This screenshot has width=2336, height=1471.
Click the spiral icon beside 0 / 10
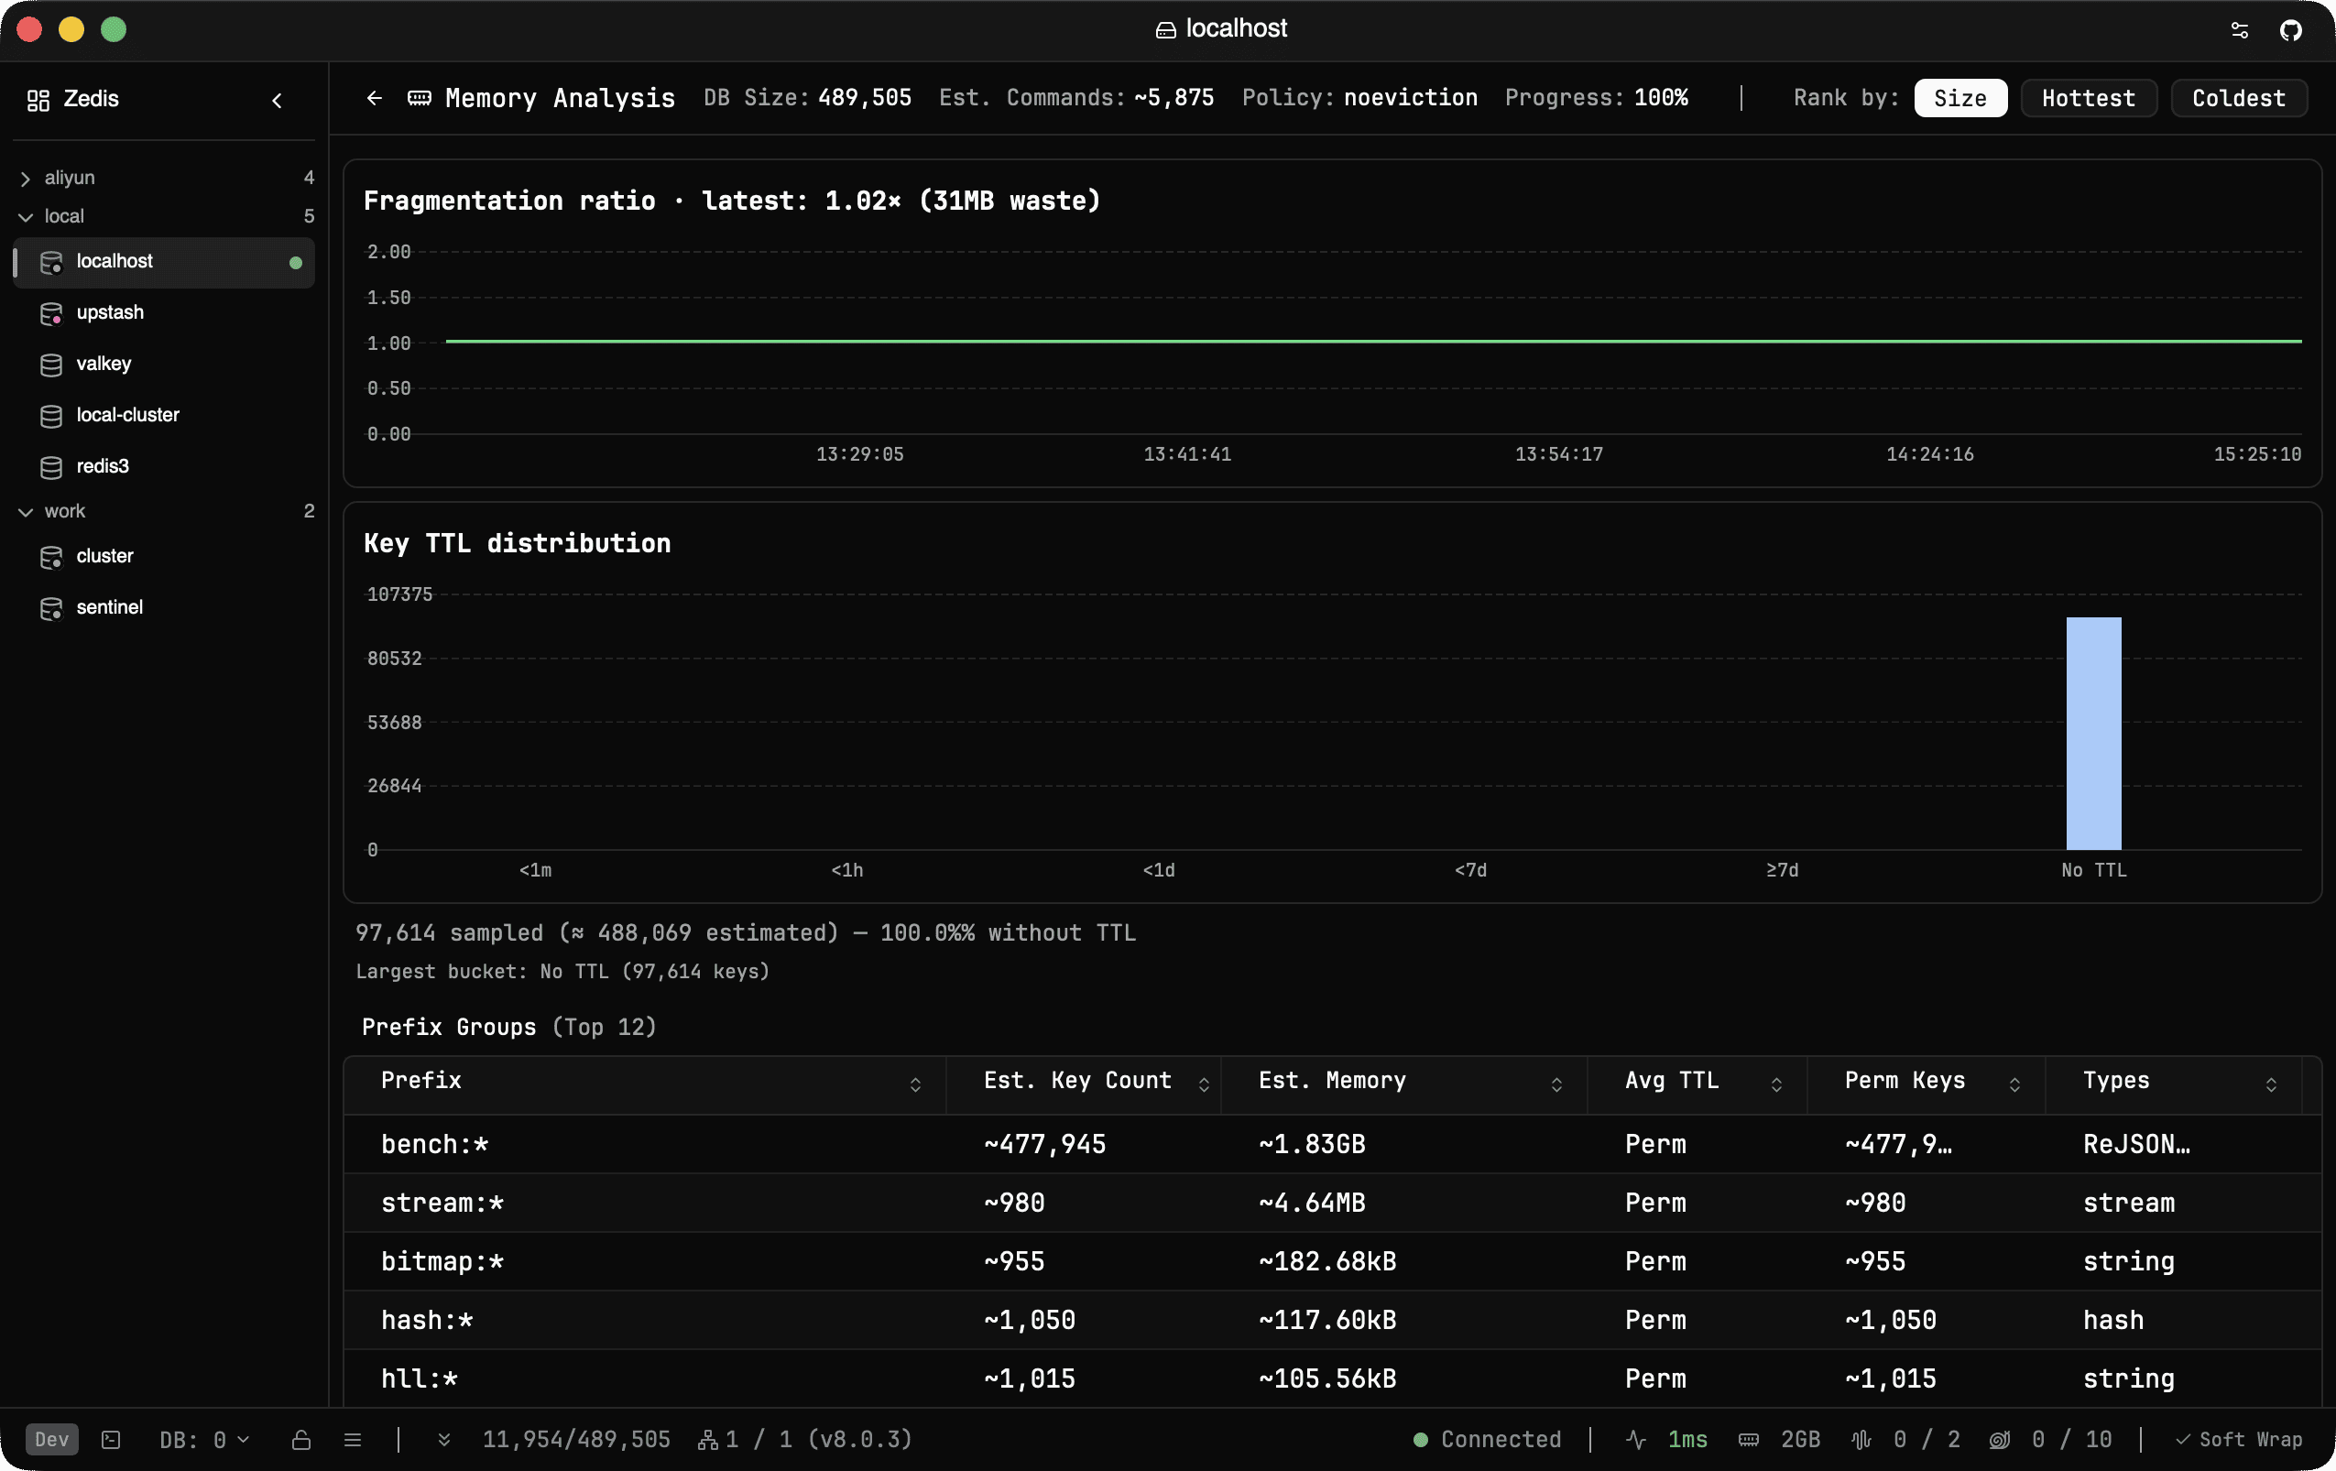click(x=2001, y=1440)
